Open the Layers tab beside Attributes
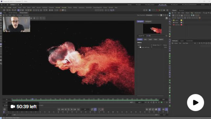The height and width of the screenshot is (119, 211). point(182,41)
